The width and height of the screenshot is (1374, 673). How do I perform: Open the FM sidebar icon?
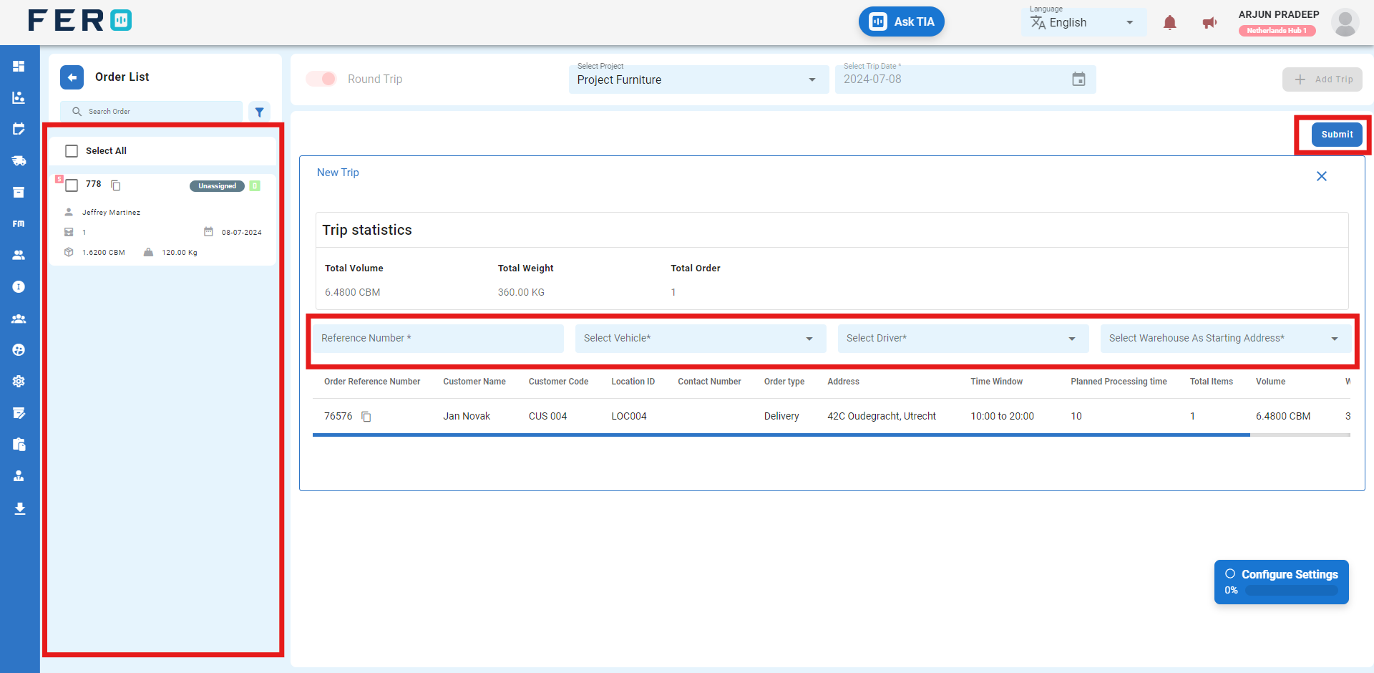coord(19,223)
